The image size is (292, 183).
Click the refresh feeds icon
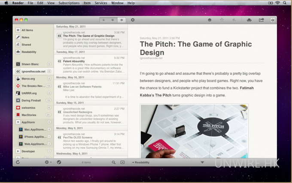pos(18,162)
